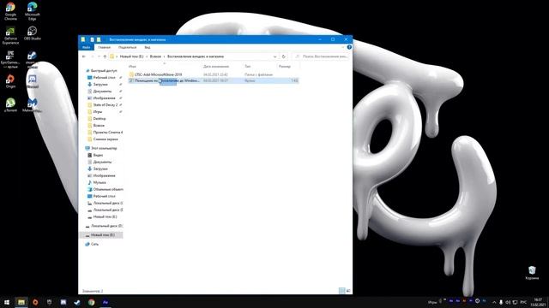Open the Файл ribbon tab

[86, 47]
